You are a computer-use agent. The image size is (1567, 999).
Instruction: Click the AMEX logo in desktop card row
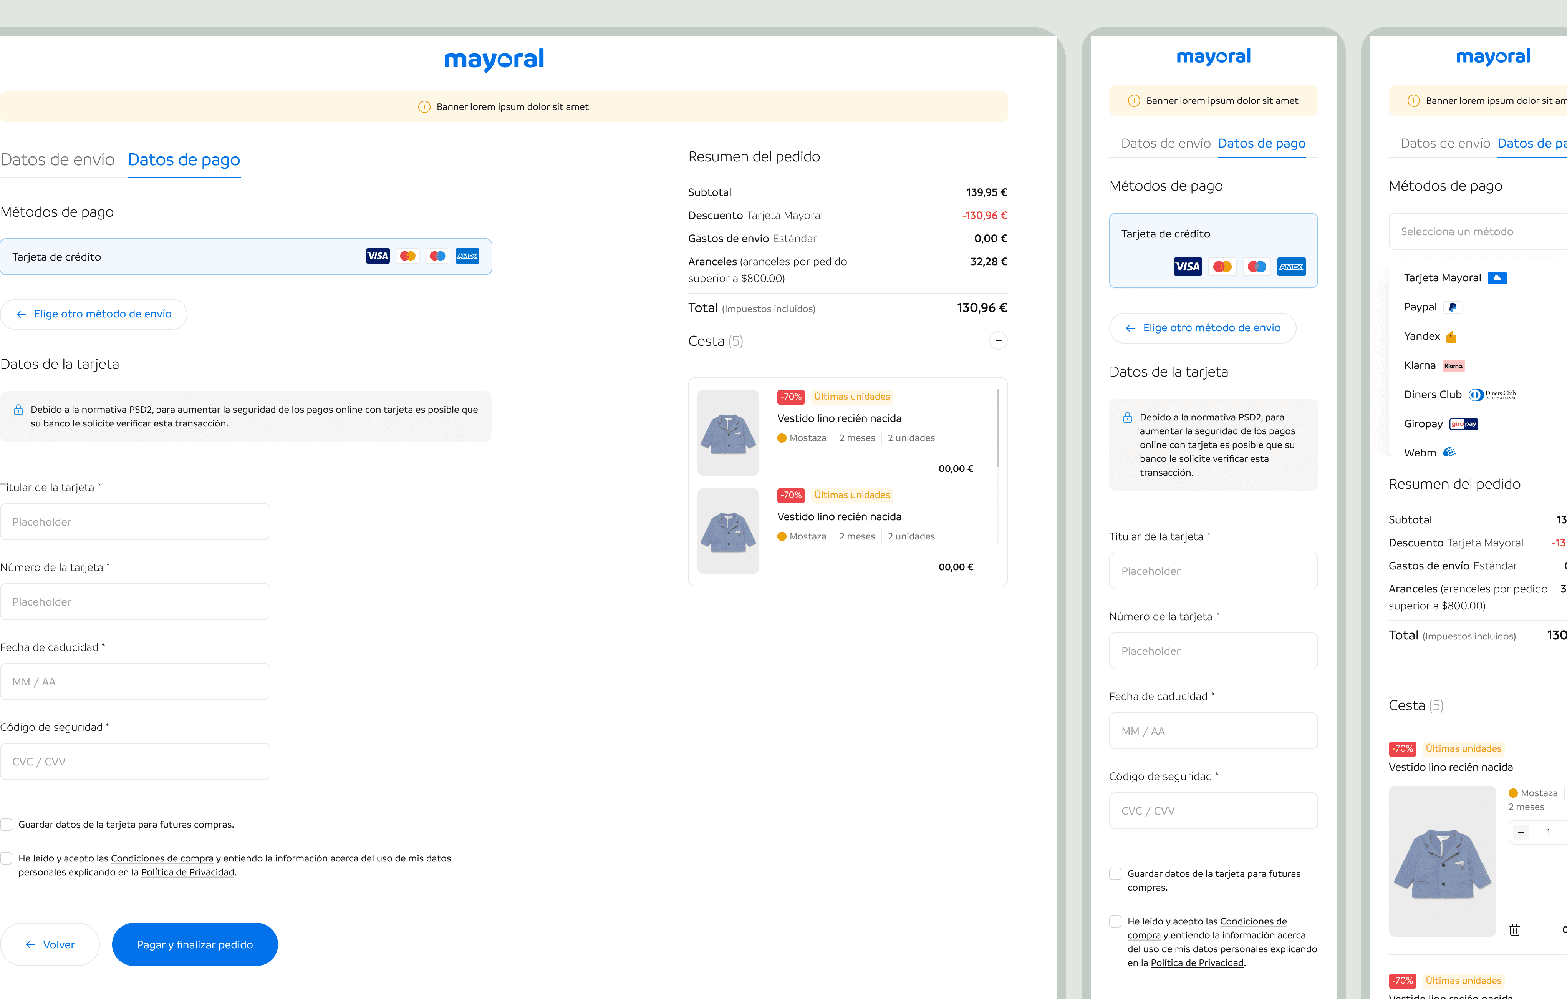point(467,256)
